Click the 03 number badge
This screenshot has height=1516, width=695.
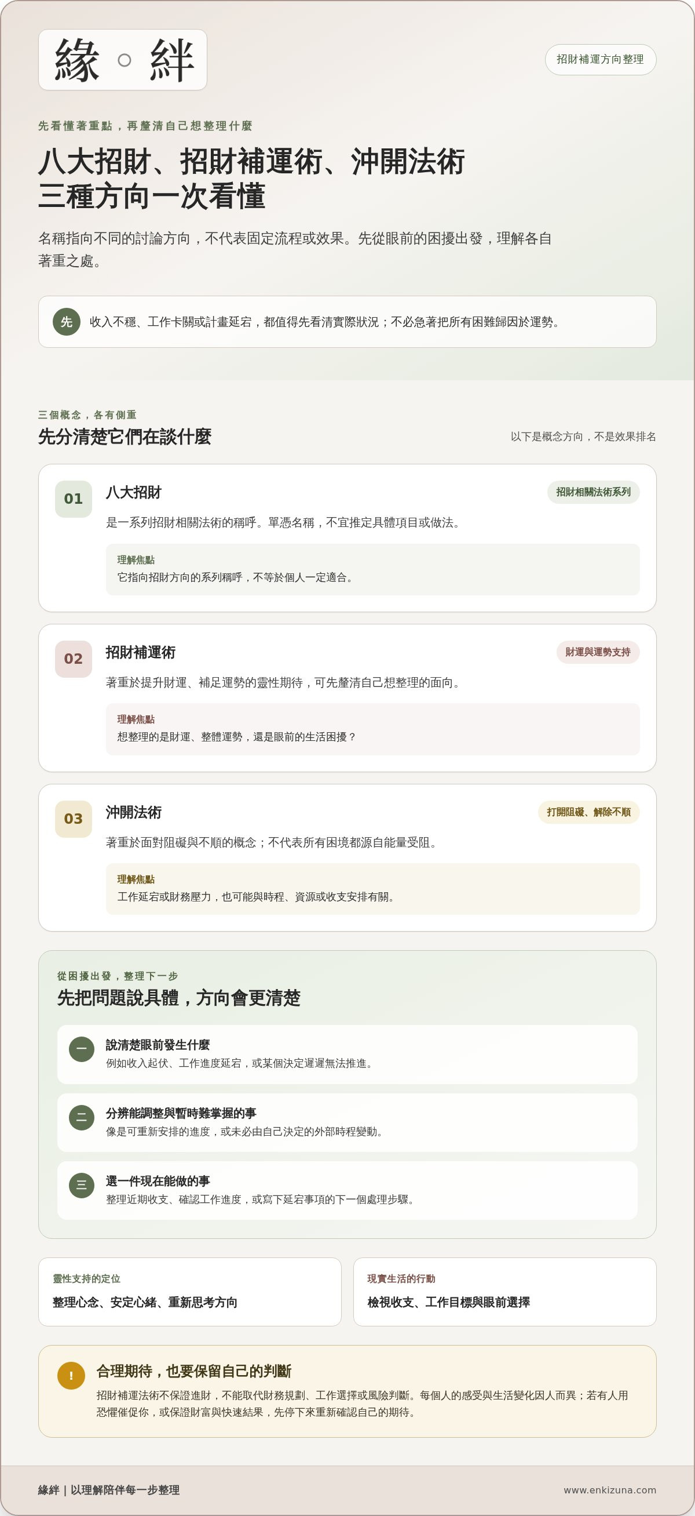tap(74, 819)
